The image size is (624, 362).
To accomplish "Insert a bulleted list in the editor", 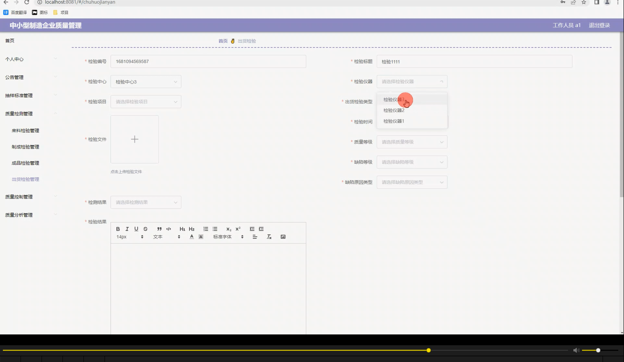I will [x=215, y=229].
